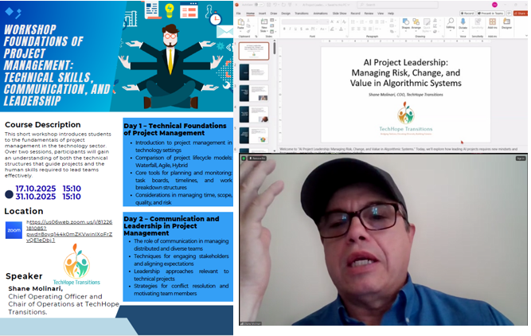The image size is (531, 336).
Task: Click the Shapes gallery icon
Action: click(x=405, y=22)
